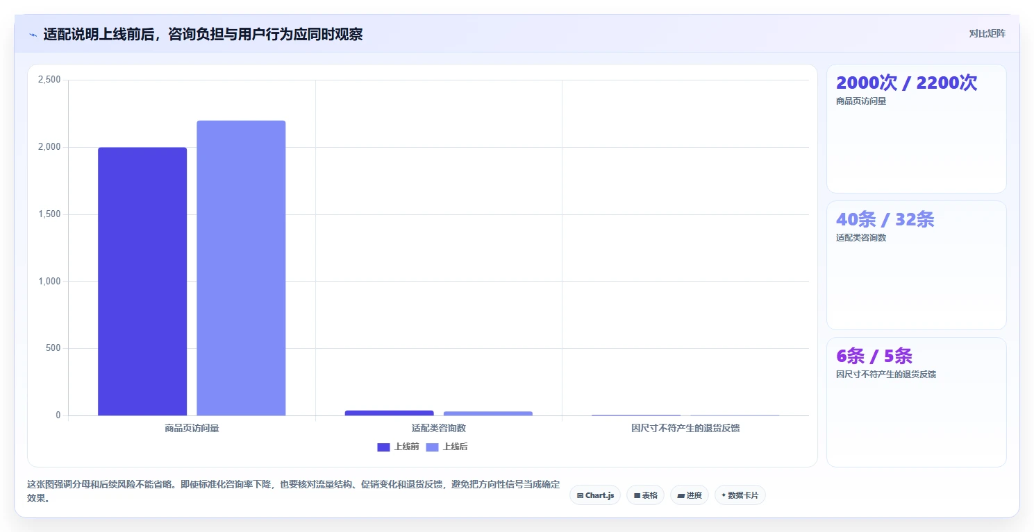
Task: Click the 上线后 bar for 商品页访问量
Action: click(241, 268)
